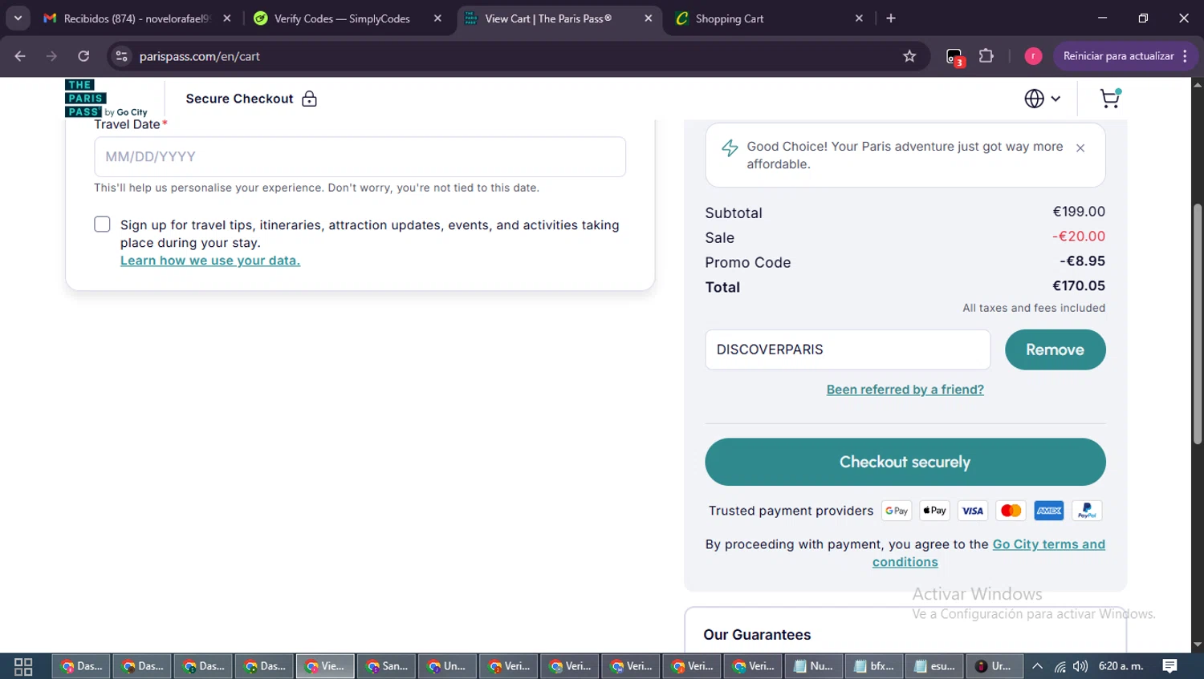The image size is (1204, 679).
Task: Click the Mastercard payment badge
Action: click(x=1011, y=511)
